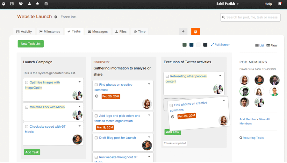Viewport: 287px width, 163px height.
Task: Open the View All Members link
Action: (255, 121)
